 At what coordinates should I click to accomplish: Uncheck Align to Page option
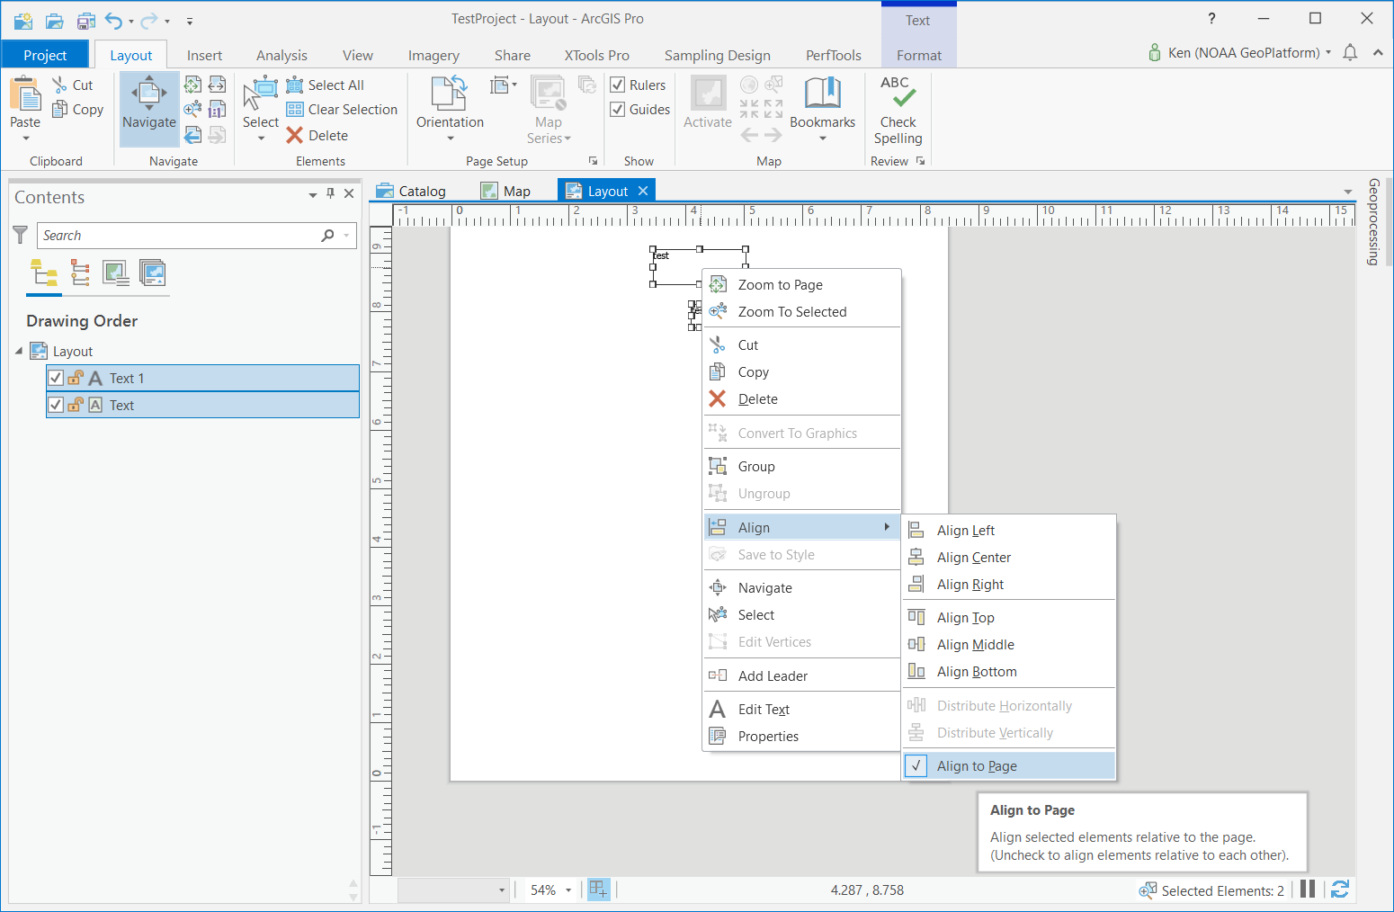click(x=1008, y=766)
